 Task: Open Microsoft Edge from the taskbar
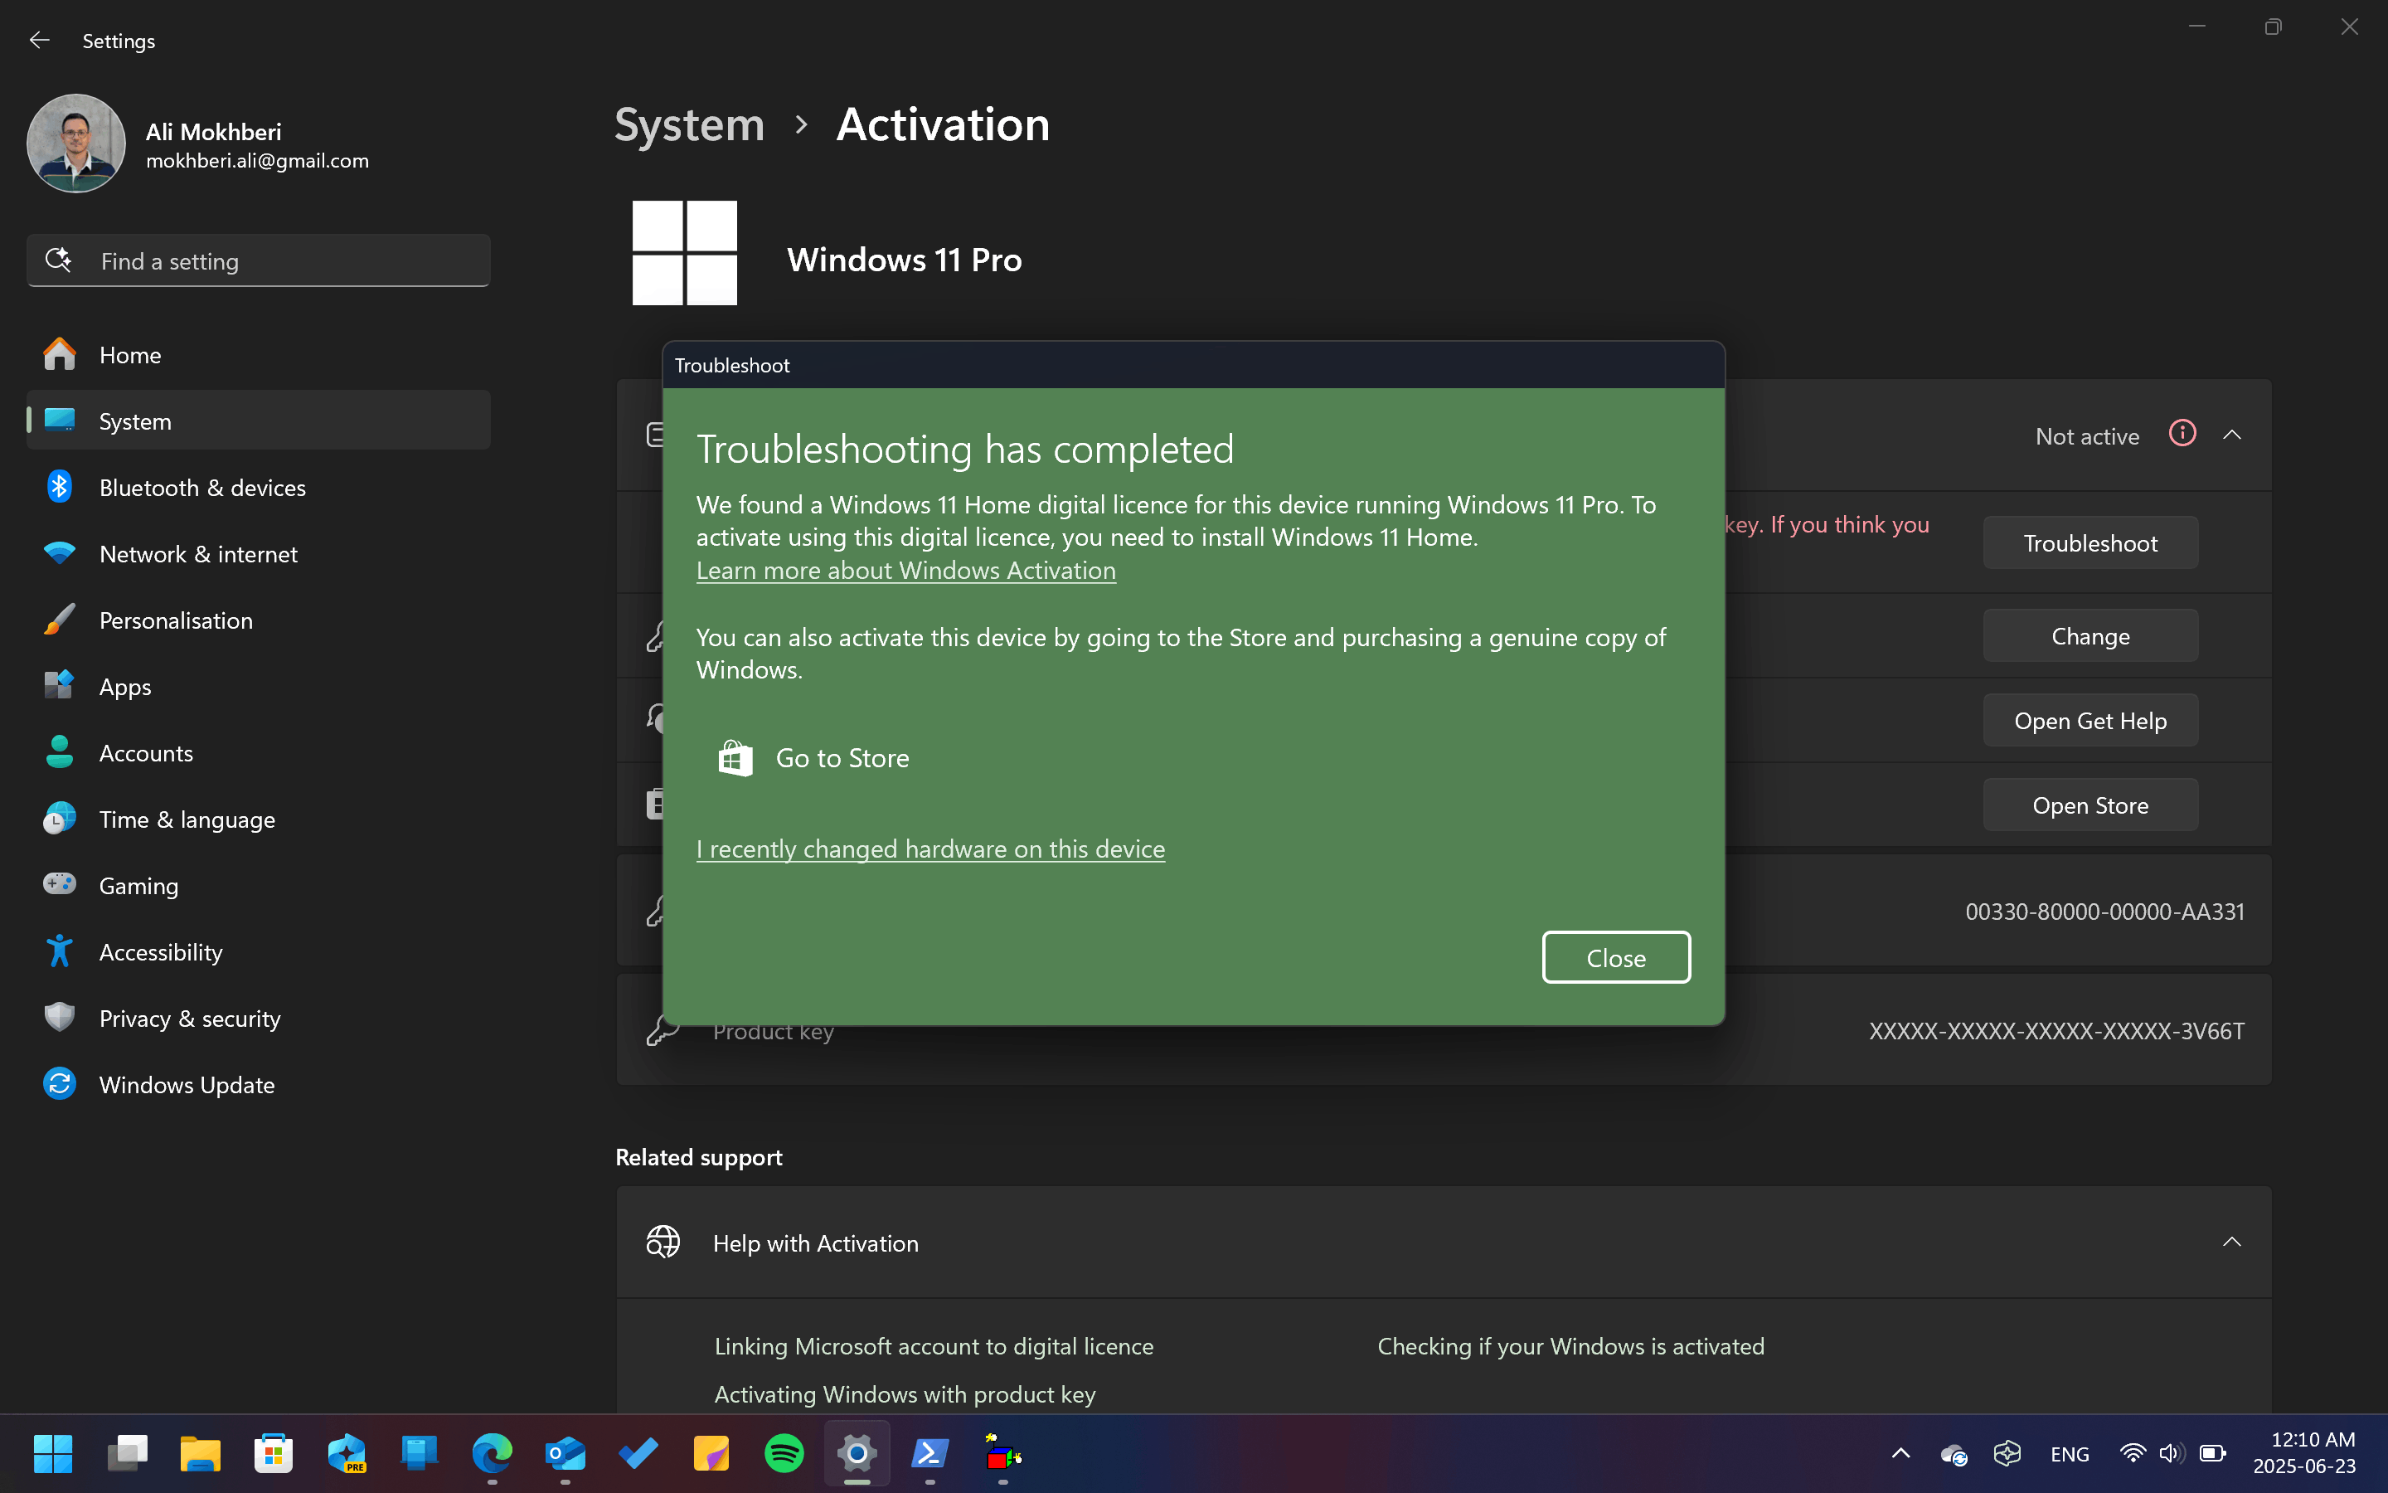[493, 1453]
